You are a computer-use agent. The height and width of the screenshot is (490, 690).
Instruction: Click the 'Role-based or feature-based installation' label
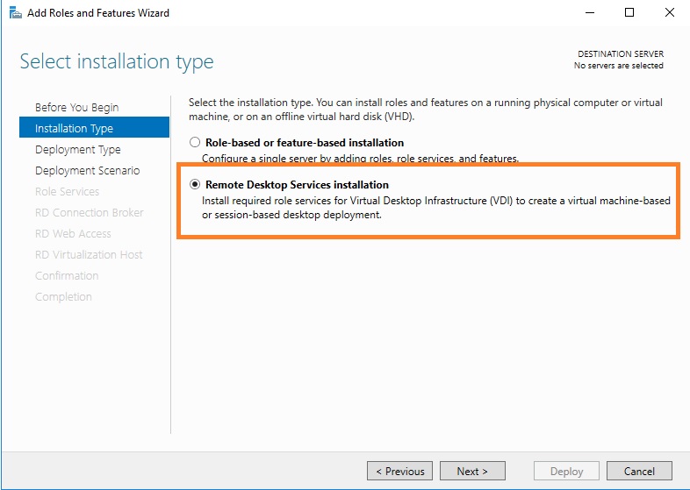[305, 143]
